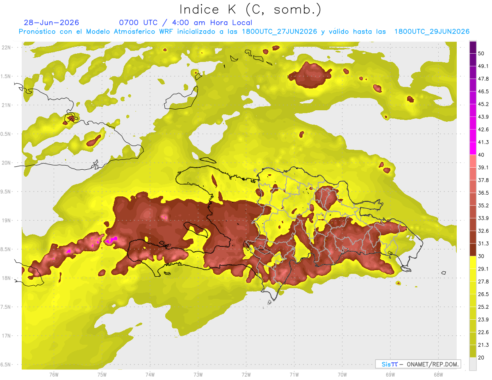The width and height of the screenshot is (492, 380).
Task: Click the time text "0700 UTC / 4:00 am Hora Local"
Action: coord(185,23)
